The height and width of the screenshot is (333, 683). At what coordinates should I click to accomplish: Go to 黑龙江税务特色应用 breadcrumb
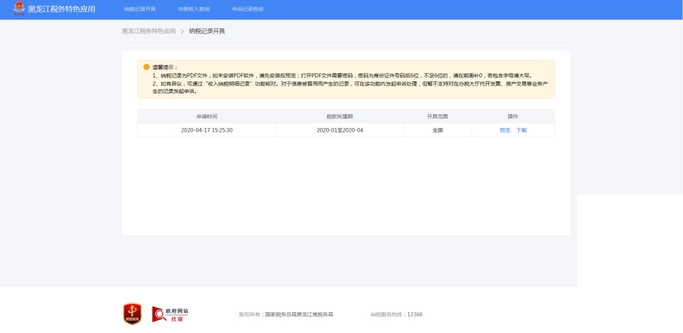[x=149, y=32]
